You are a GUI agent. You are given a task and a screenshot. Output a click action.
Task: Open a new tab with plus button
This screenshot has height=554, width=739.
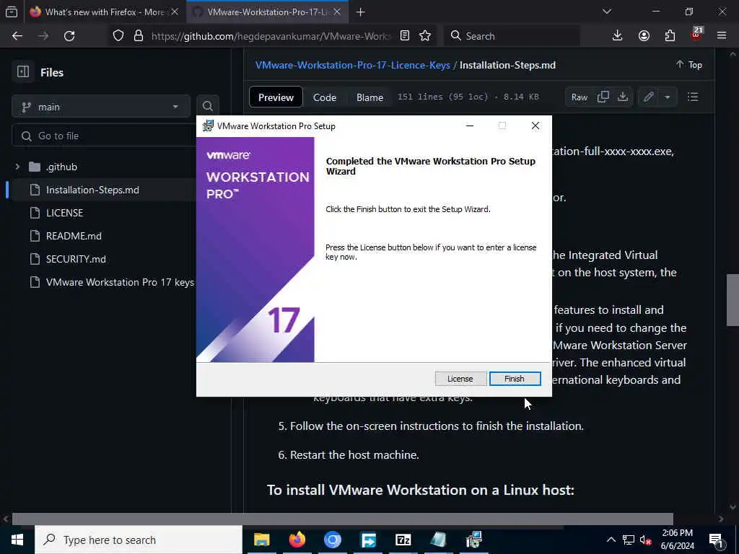(361, 12)
